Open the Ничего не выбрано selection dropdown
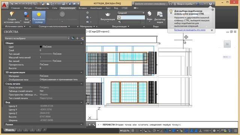This screenshot has width=240, height=135. [x=37, y=38]
